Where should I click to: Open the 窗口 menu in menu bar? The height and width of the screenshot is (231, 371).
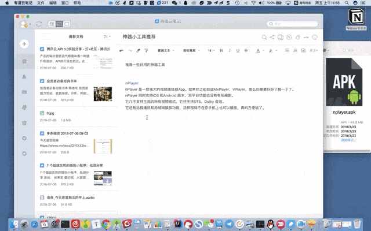pyautogui.click(x=65, y=3)
